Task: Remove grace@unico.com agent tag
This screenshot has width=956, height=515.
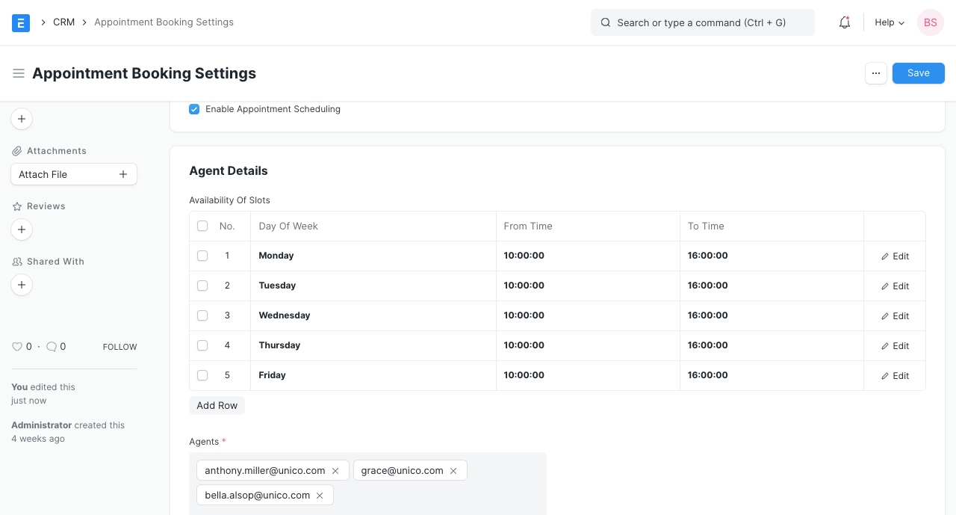Action: pos(453,471)
